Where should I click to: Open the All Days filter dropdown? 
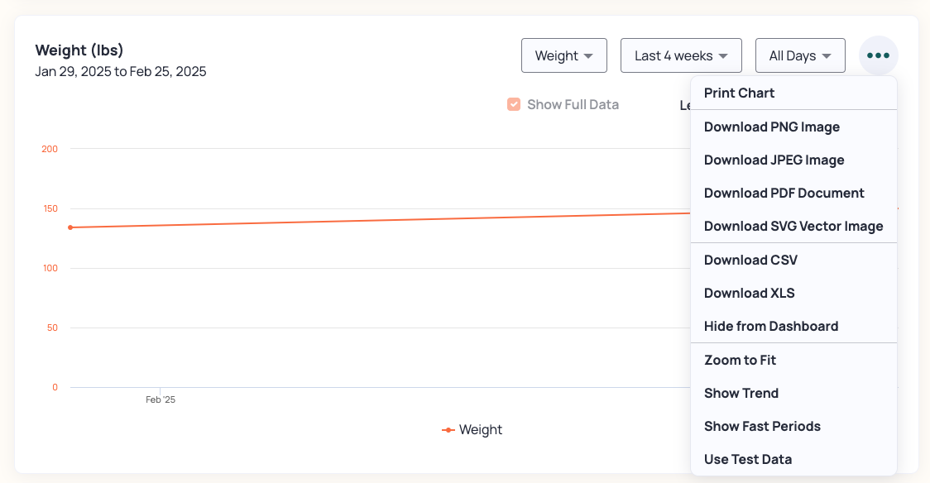[799, 55]
